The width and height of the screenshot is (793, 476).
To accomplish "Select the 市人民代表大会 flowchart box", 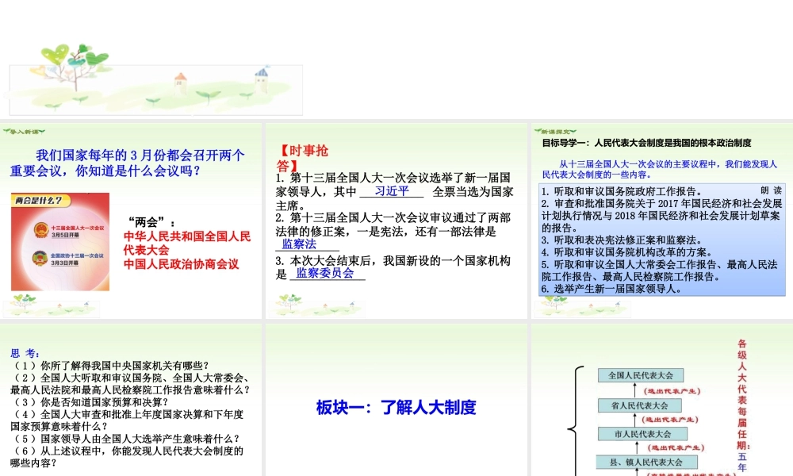I will coord(642,434).
